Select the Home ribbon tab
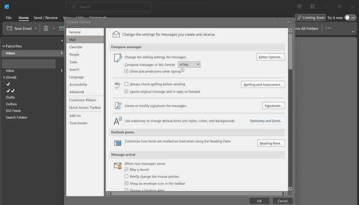The width and height of the screenshot is (359, 205). click(23, 18)
